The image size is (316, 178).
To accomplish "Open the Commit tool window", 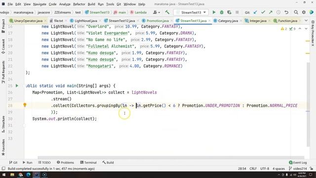I will [x=3, y=46].
